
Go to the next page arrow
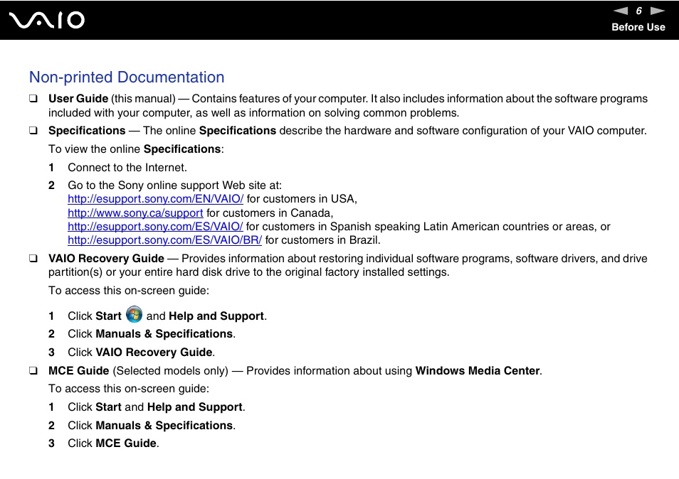[658, 11]
